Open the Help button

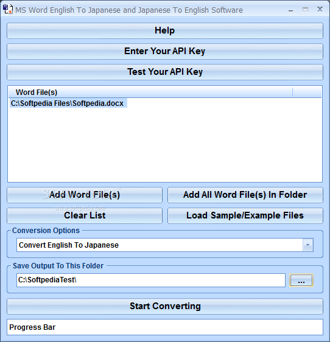pyautogui.click(x=165, y=31)
